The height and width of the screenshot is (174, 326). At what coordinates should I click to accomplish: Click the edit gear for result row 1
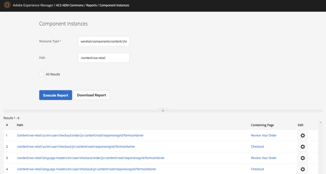pyautogui.click(x=303, y=135)
